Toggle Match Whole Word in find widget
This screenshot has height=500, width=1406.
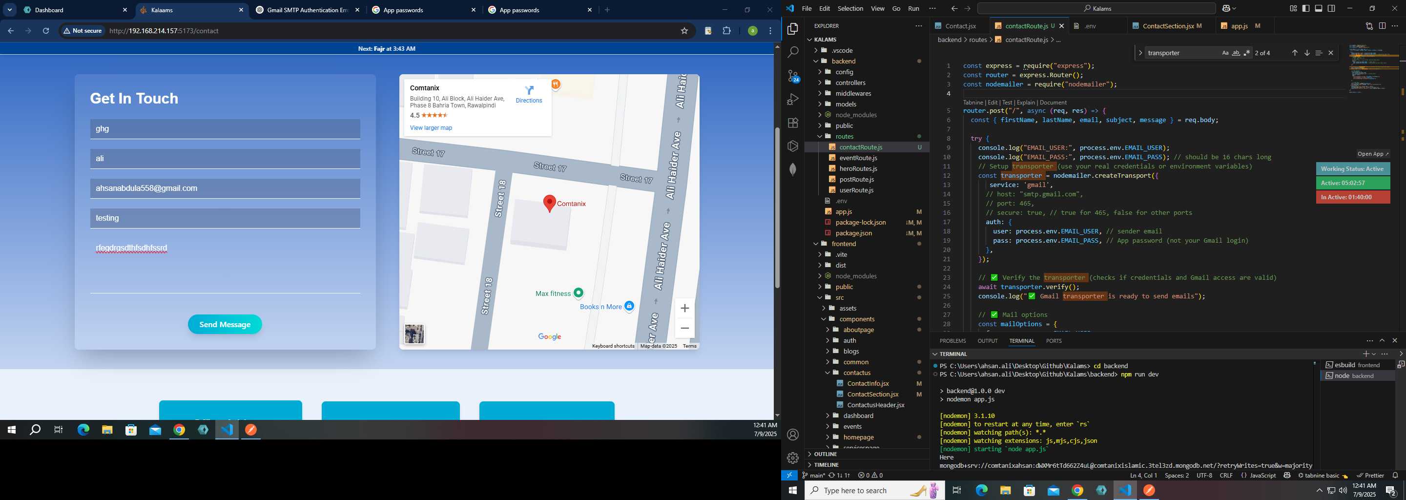point(1236,53)
